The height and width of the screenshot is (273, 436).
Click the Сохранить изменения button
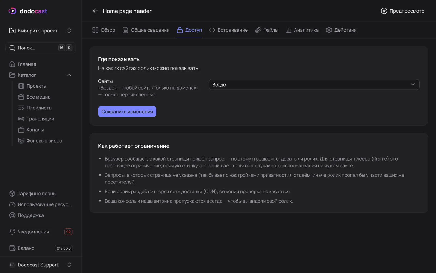(x=127, y=112)
